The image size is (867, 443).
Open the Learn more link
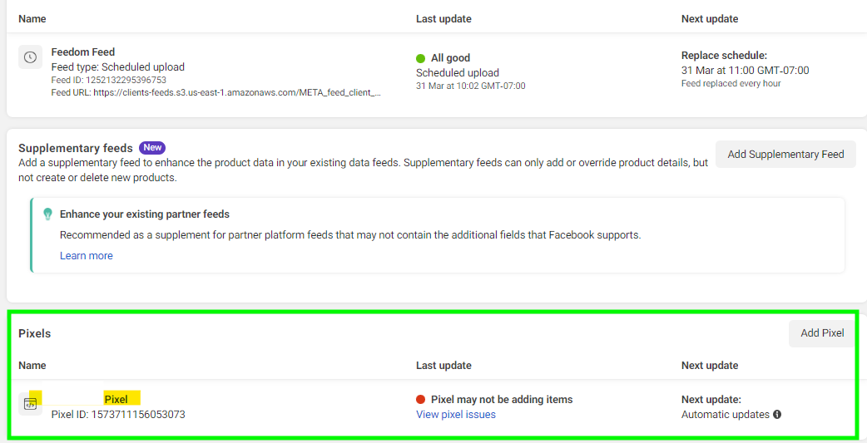(87, 256)
